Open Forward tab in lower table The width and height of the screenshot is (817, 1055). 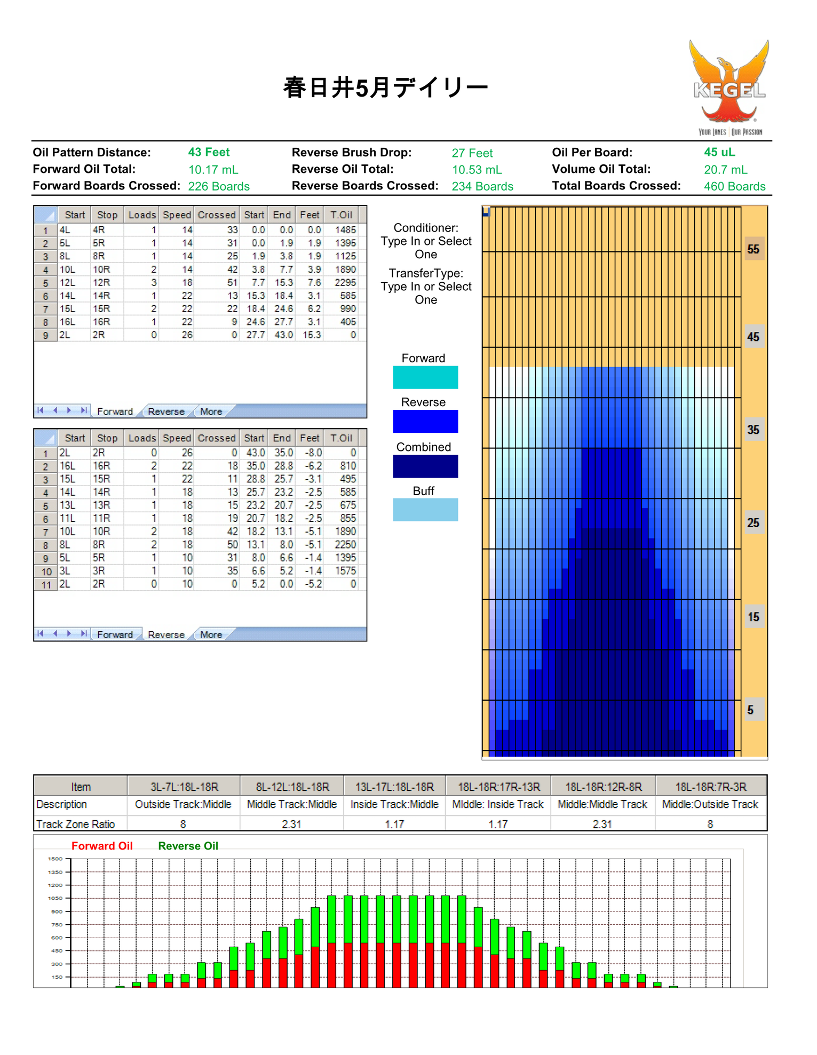(x=115, y=634)
